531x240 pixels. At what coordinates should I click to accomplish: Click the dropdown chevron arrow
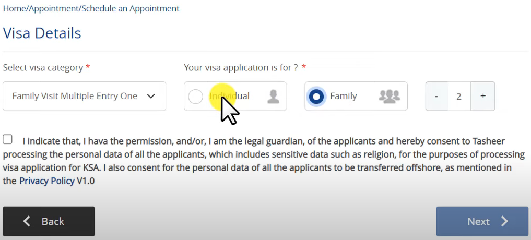(x=151, y=96)
